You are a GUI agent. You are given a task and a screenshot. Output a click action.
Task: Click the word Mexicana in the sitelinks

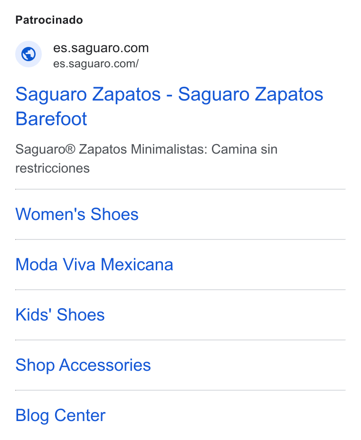(137, 265)
